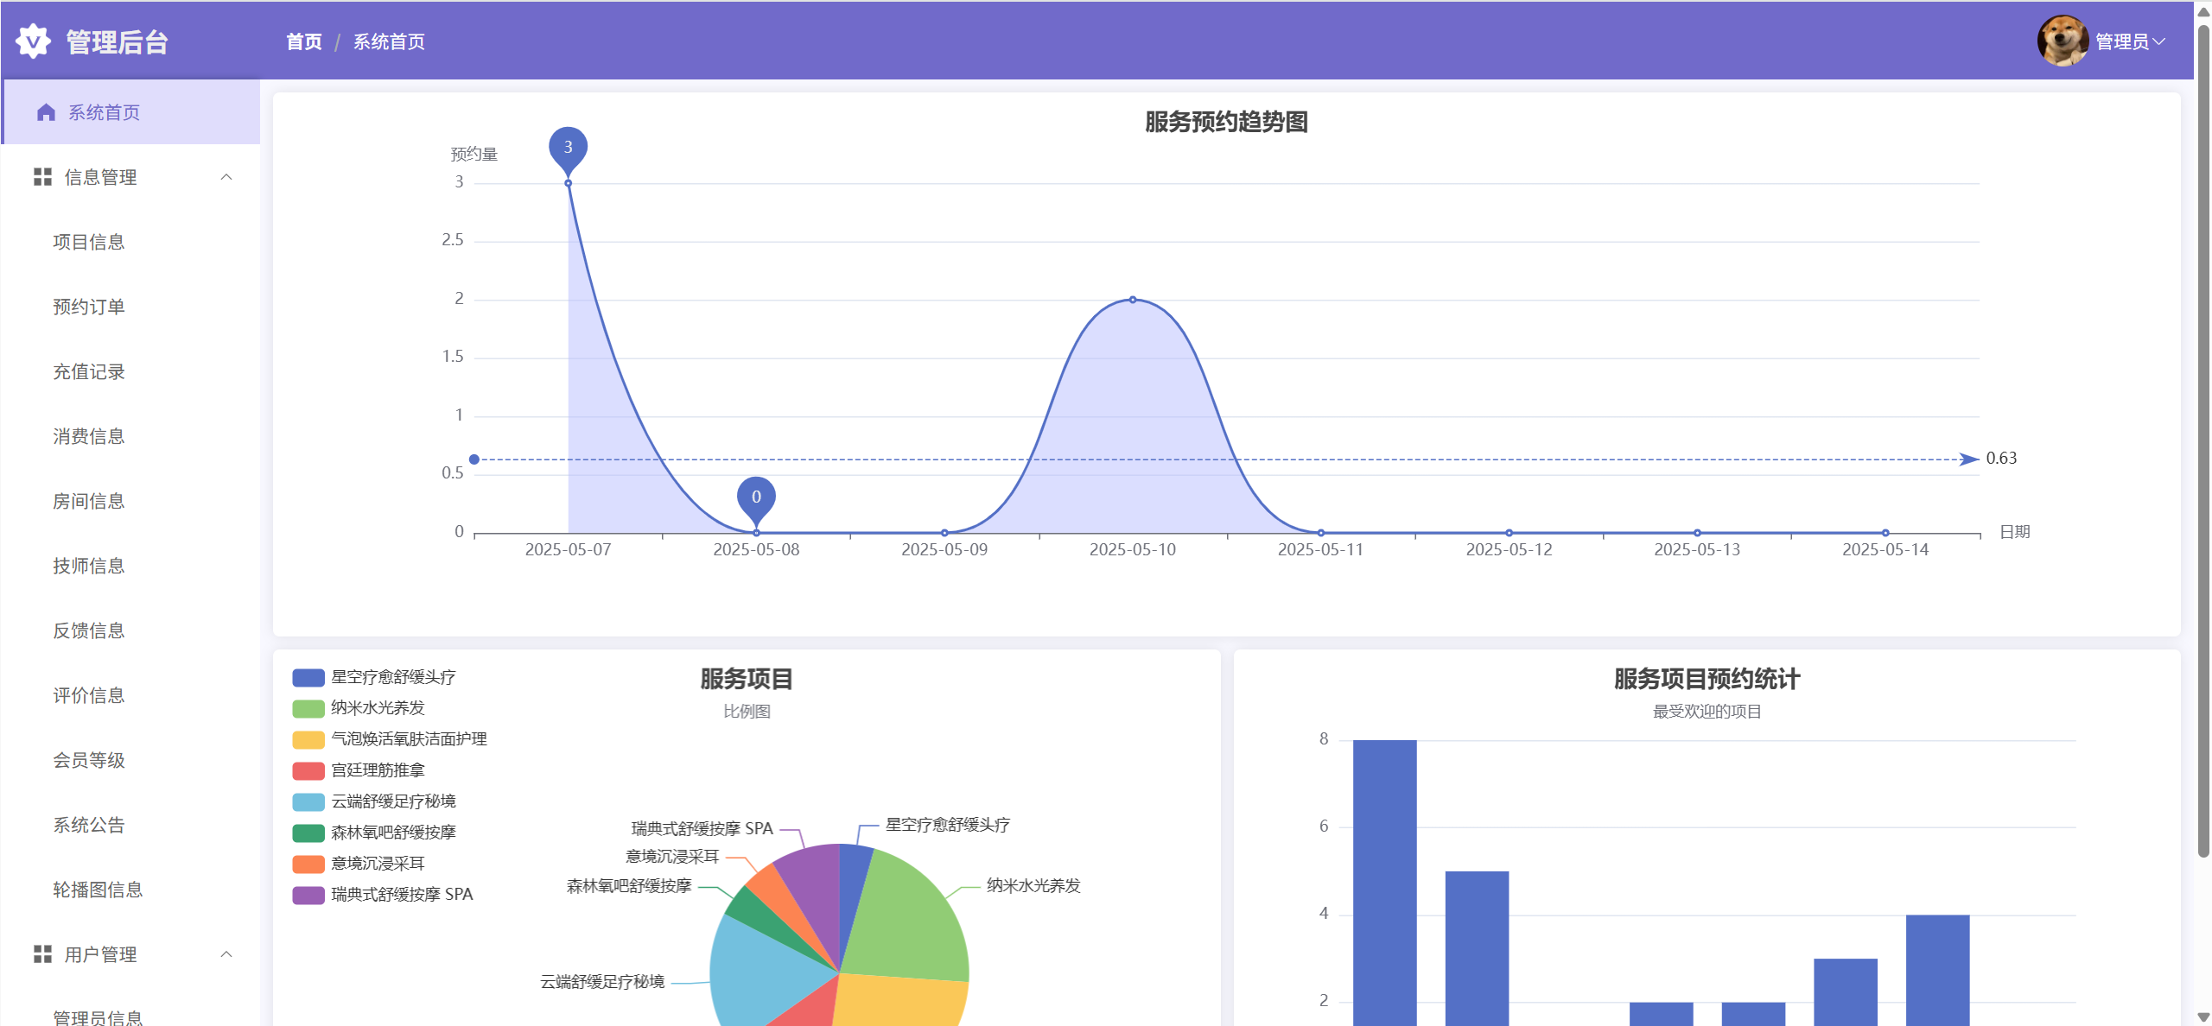
Task: Collapse the 信息管理 menu chevron
Action: coord(226,177)
